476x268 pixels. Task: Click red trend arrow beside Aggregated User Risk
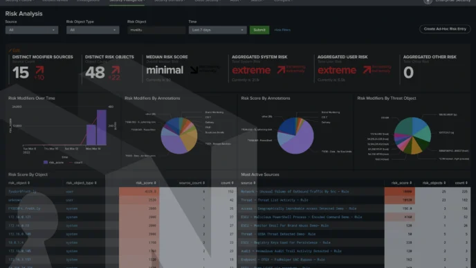(367, 70)
